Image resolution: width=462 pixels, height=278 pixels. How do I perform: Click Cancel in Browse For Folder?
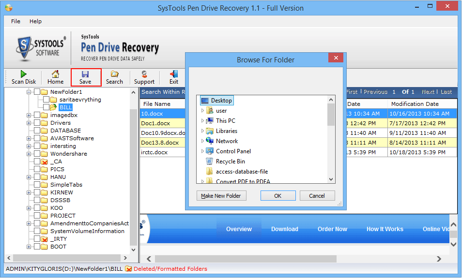tap(317, 196)
